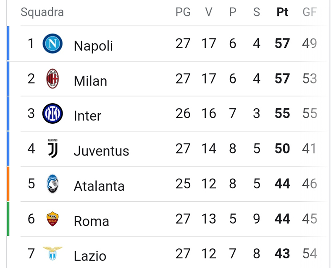Screen dimensions: 336x268
Task: Click the Squadra column header
Action: [42, 12]
